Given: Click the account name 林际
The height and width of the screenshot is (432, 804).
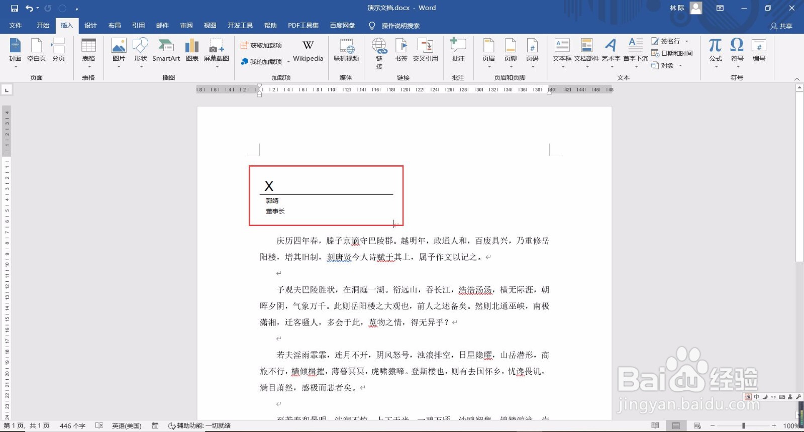Looking at the screenshot, I should (x=677, y=8).
